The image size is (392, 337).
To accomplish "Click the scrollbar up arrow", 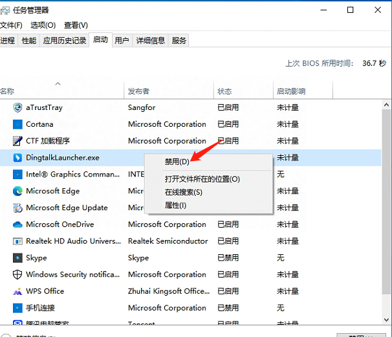I will point(386,105).
